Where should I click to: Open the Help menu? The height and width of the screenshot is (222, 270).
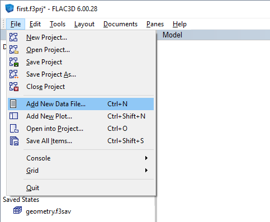pos(179,24)
